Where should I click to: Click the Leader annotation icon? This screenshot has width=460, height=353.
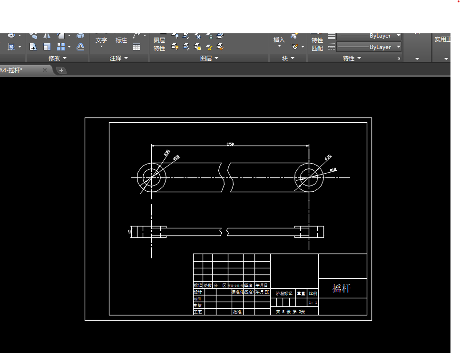point(137,36)
